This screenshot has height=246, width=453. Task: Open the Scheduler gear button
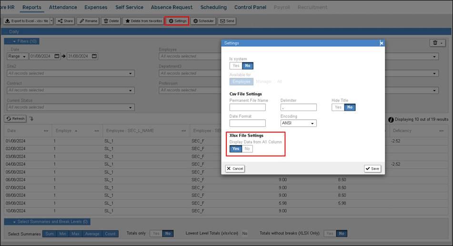click(203, 21)
